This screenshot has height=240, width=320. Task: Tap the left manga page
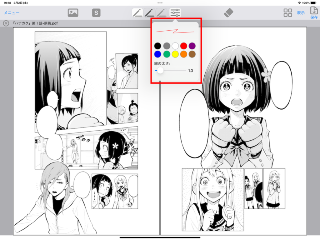coord(87,131)
